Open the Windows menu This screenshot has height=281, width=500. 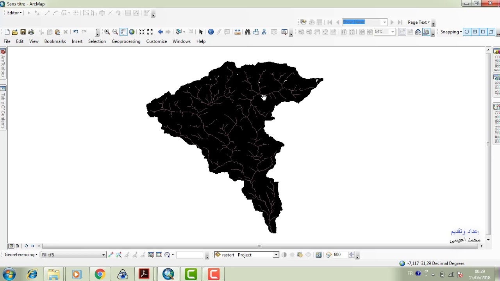click(x=182, y=41)
